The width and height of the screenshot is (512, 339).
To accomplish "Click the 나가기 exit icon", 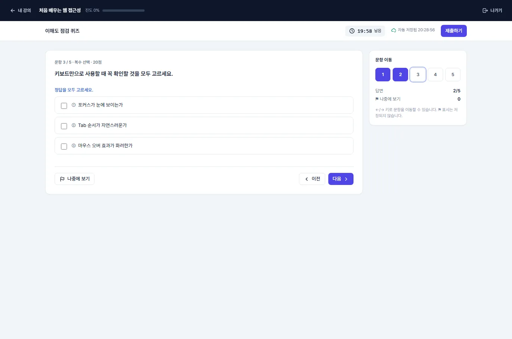I will 485,11.
